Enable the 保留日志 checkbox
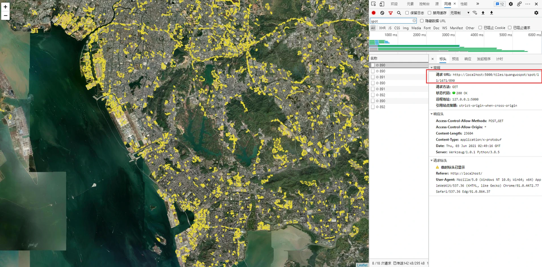The image size is (542, 267). (x=407, y=13)
